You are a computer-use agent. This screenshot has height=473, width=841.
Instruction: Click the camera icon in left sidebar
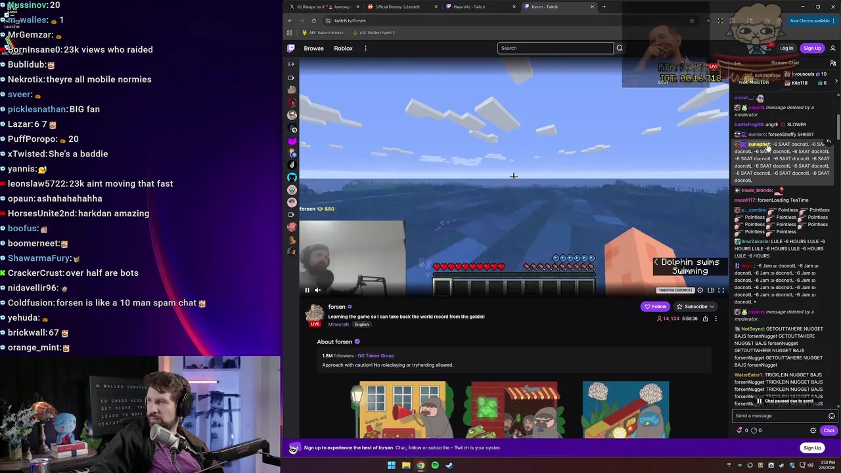291,78
